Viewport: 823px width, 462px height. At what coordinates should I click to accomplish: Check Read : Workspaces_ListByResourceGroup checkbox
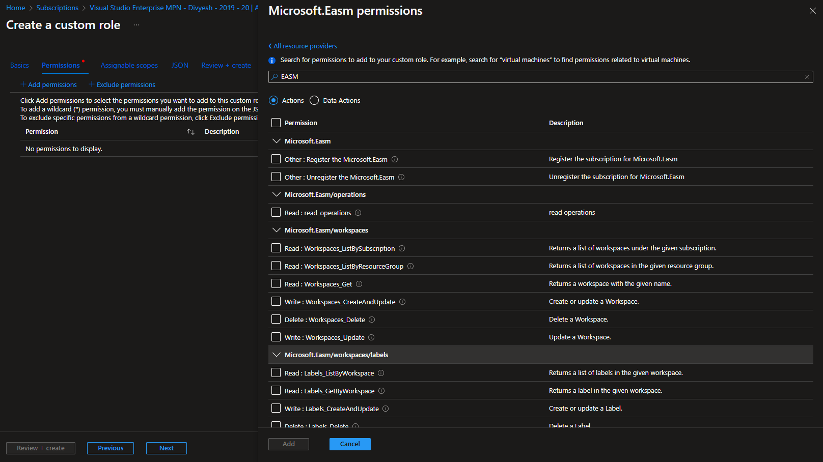(x=276, y=266)
